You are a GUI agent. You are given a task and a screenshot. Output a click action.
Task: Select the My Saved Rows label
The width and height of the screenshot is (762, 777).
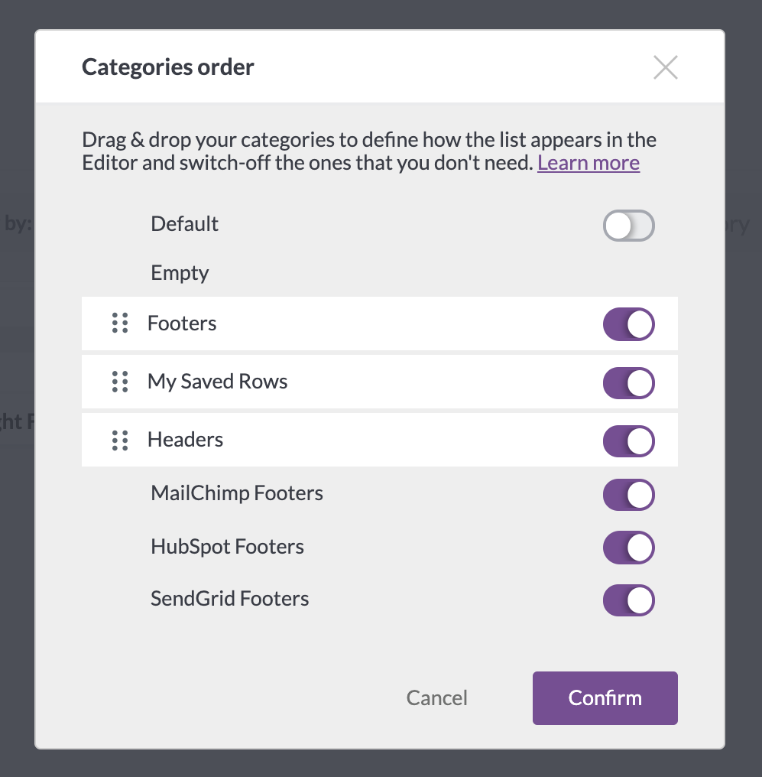[x=217, y=382]
